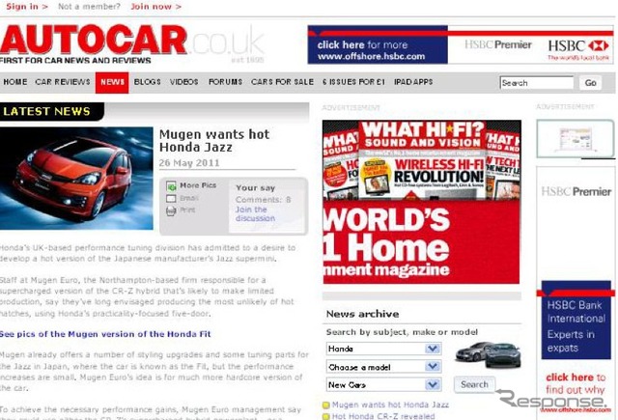Click the Sign in link

[x=27, y=7]
